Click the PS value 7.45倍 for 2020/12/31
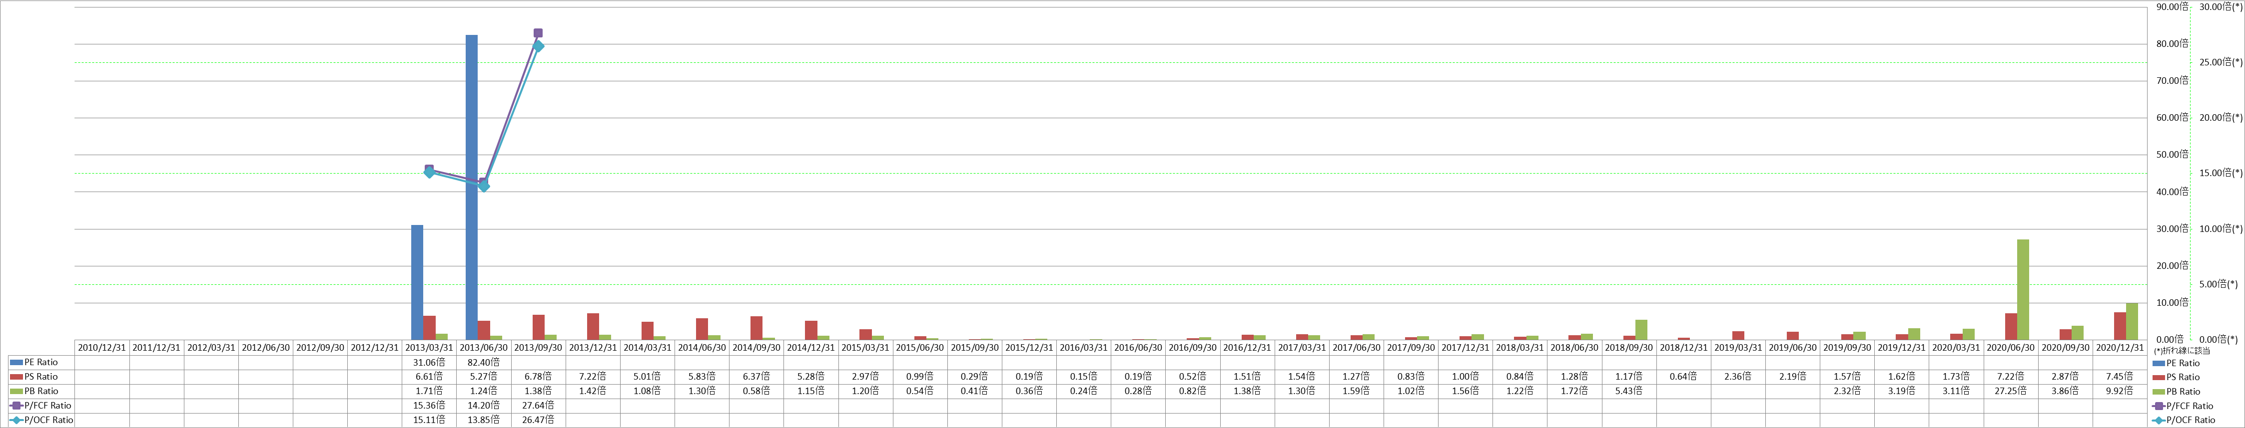2245x428 pixels. [x=2120, y=377]
